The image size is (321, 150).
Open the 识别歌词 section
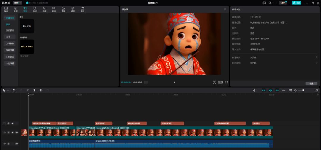coord(10,57)
